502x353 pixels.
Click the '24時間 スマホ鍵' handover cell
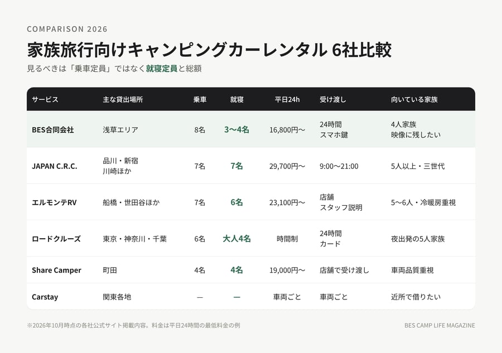tap(334, 129)
